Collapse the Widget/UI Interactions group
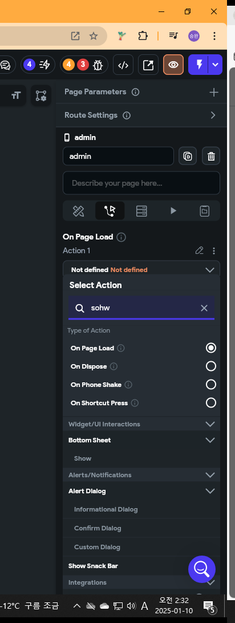Screen dimensions: 235x623 (210, 424)
